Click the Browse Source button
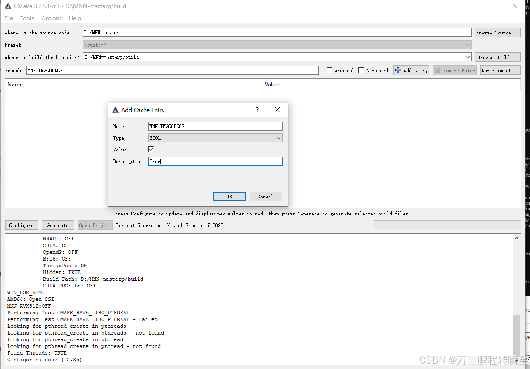 click(x=497, y=33)
